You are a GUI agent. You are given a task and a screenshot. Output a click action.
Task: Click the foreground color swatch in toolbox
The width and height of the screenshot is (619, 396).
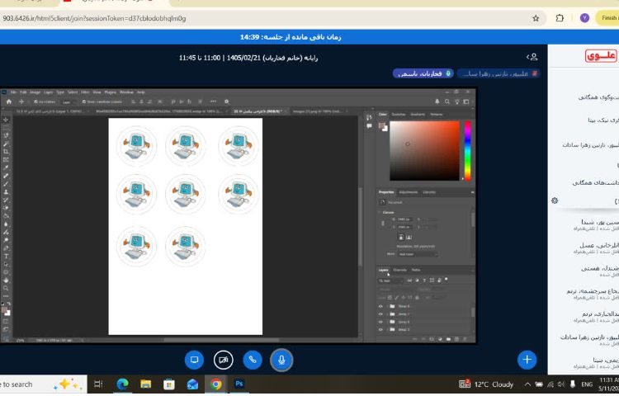coord(4,309)
